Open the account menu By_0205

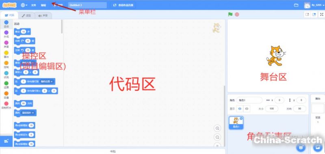314,5
